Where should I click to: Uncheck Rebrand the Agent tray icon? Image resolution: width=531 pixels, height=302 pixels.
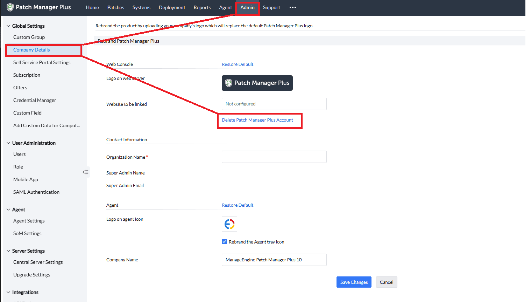pyautogui.click(x=225, y=242)
